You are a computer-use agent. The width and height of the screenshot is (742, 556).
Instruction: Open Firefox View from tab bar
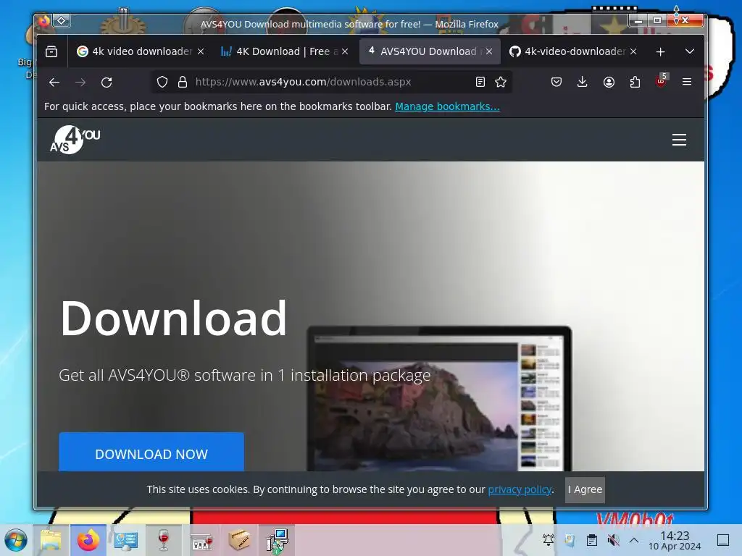tap(51, 51)
